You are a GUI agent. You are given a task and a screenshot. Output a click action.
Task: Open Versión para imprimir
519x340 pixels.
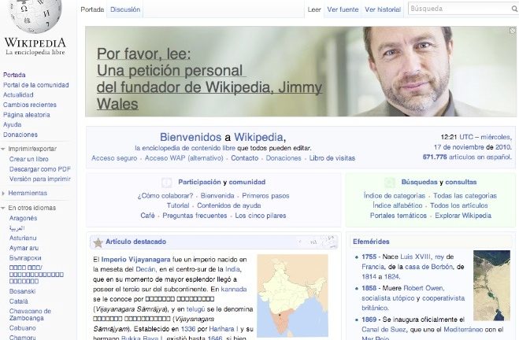click(x=39, y=179)
